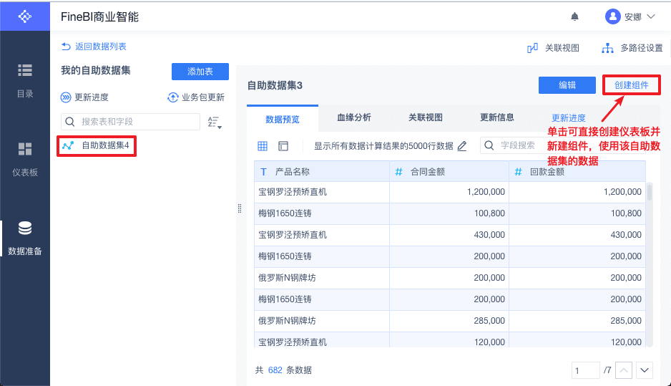This screenshot has height=386, width=671.
Task: Click the table grid view icon
Action: (x=263, y=146)
